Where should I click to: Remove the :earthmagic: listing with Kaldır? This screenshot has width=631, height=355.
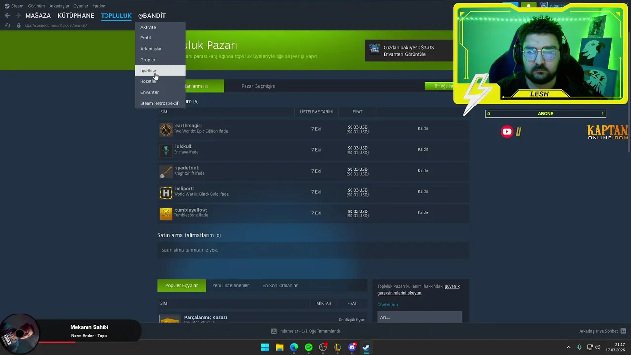423,129
